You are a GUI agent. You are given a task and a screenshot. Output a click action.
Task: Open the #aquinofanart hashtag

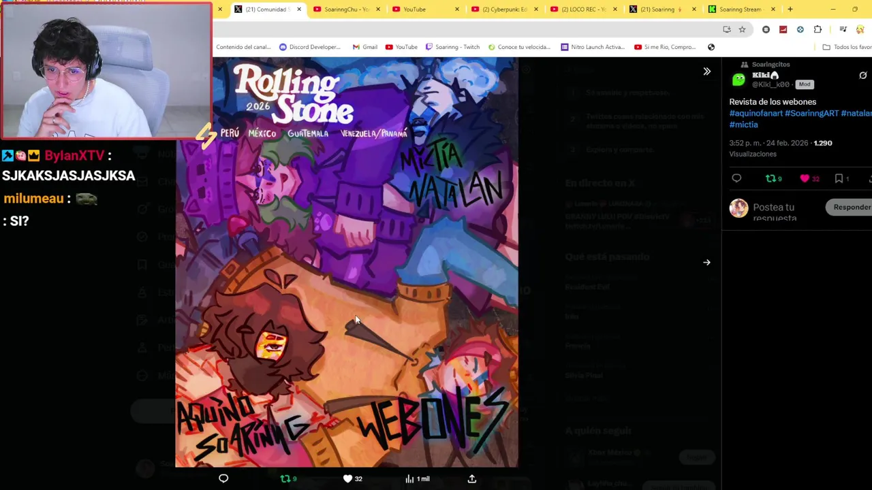(x=756, y=114)
